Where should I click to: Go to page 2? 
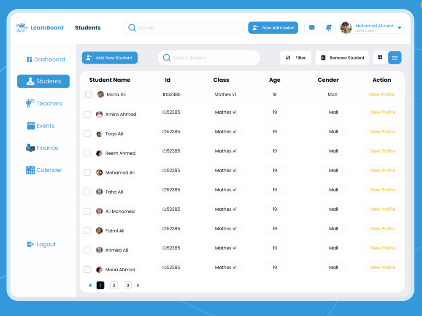pyautogui.click(x=114, y=285)
